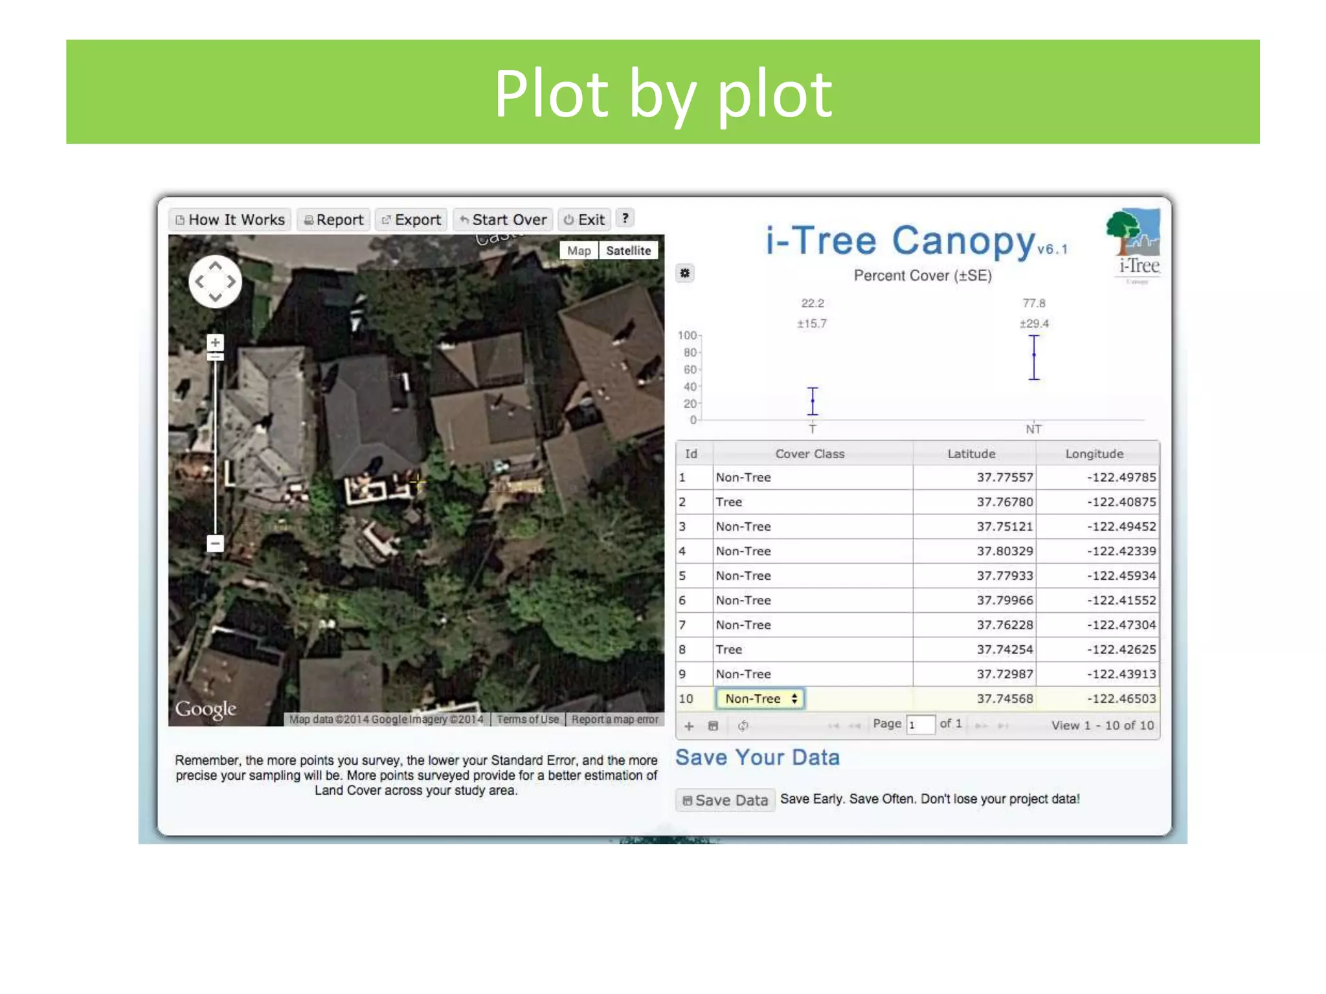Pan the map down with the arrow
1326x994 pixels.
click(x=216, y=297)
